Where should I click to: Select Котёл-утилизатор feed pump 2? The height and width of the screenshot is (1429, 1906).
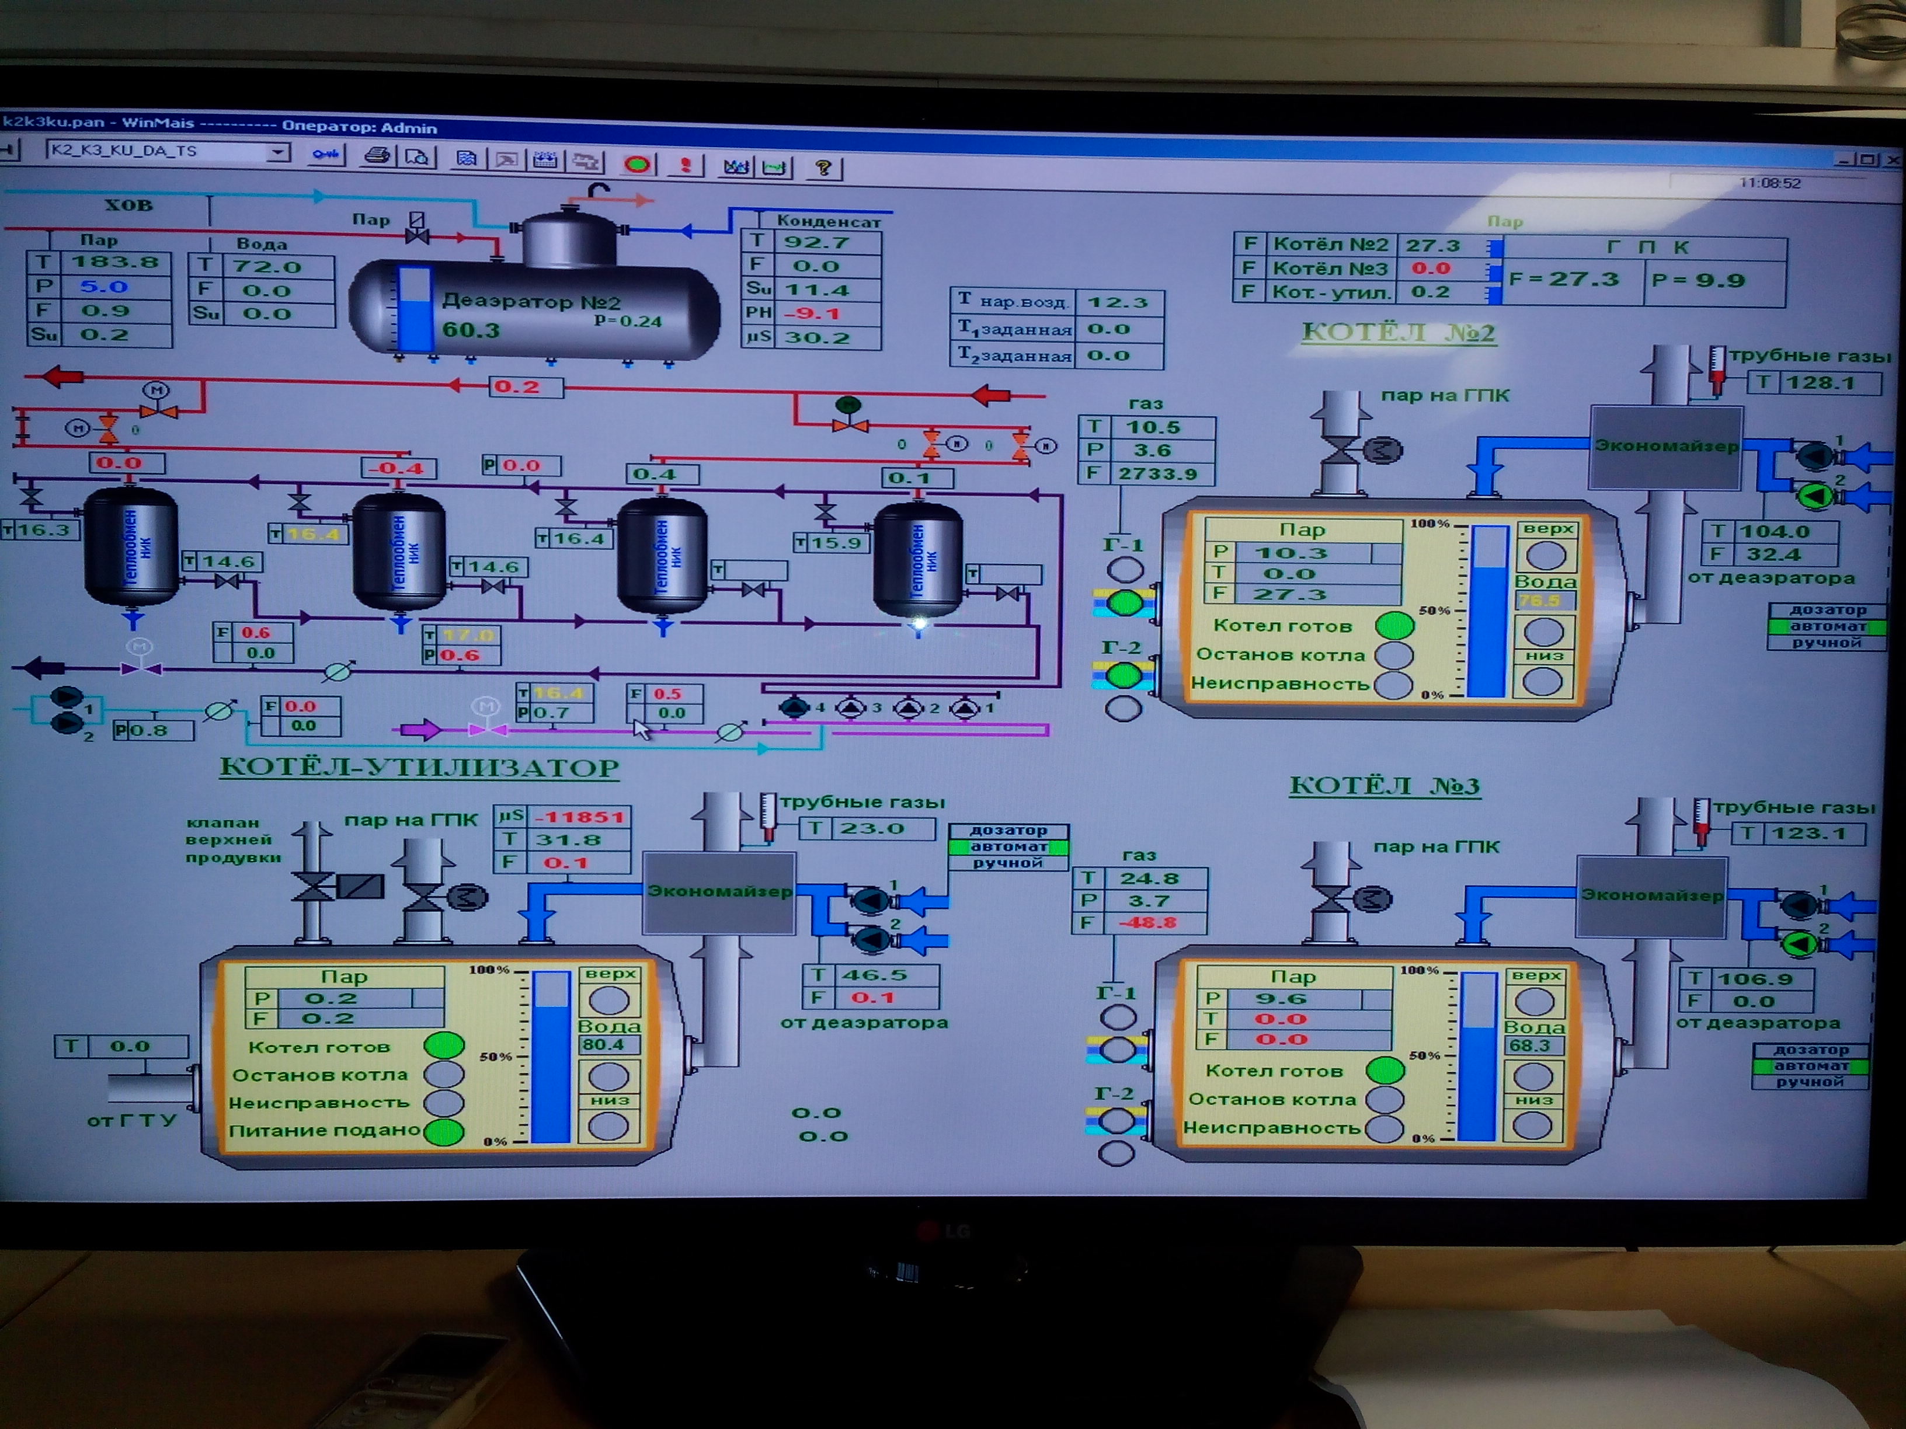(x=870, y=939)
